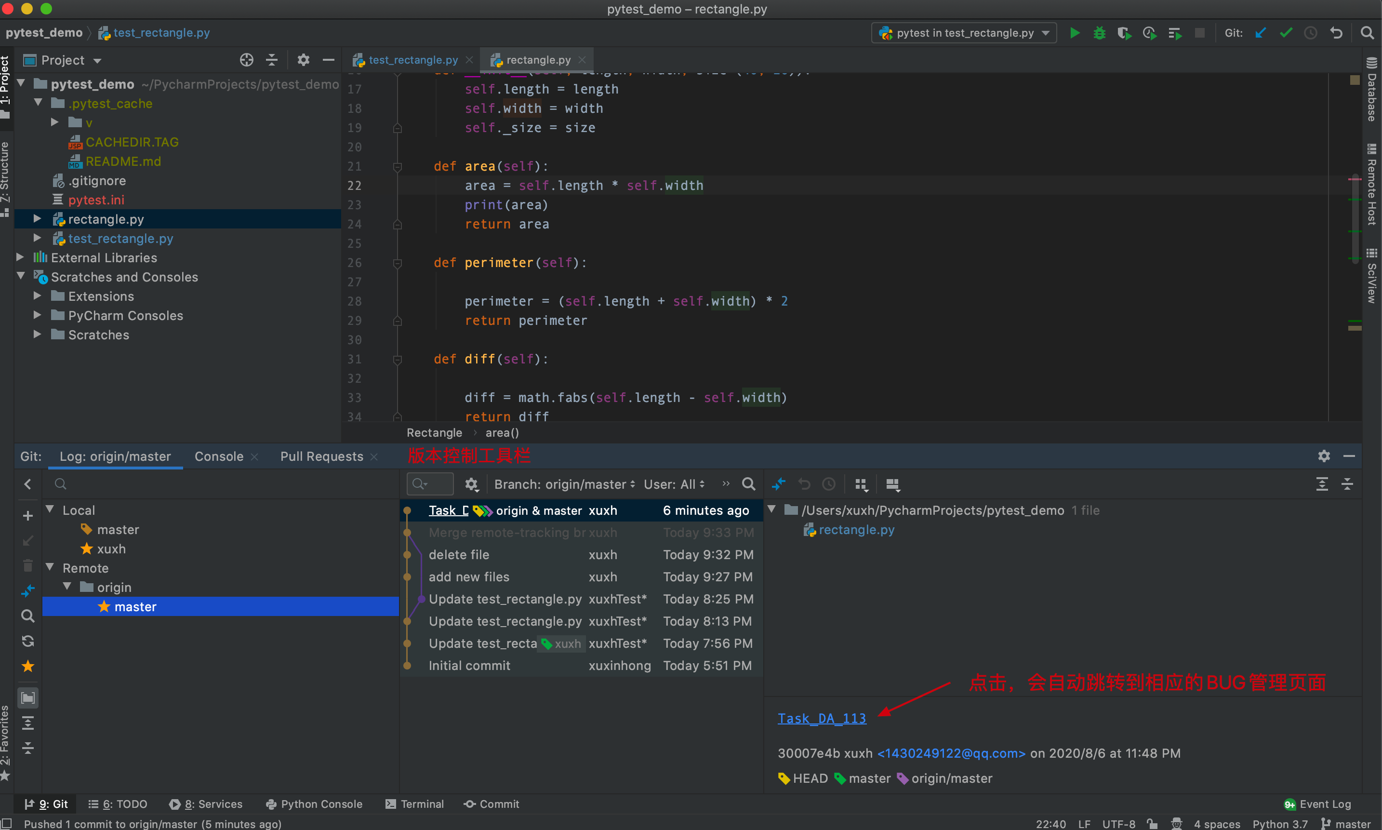Run with coverage icon in toolbar
Screen dimensions: 1382x830
tap(1124, 33)
